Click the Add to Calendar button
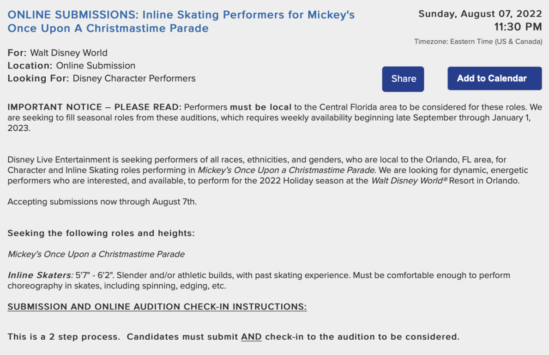The image size is (549, 355). [495, 78]
